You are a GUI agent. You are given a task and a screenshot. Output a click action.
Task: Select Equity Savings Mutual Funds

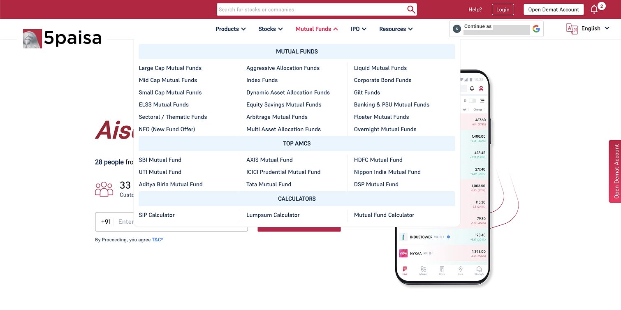tap(284, 104)
